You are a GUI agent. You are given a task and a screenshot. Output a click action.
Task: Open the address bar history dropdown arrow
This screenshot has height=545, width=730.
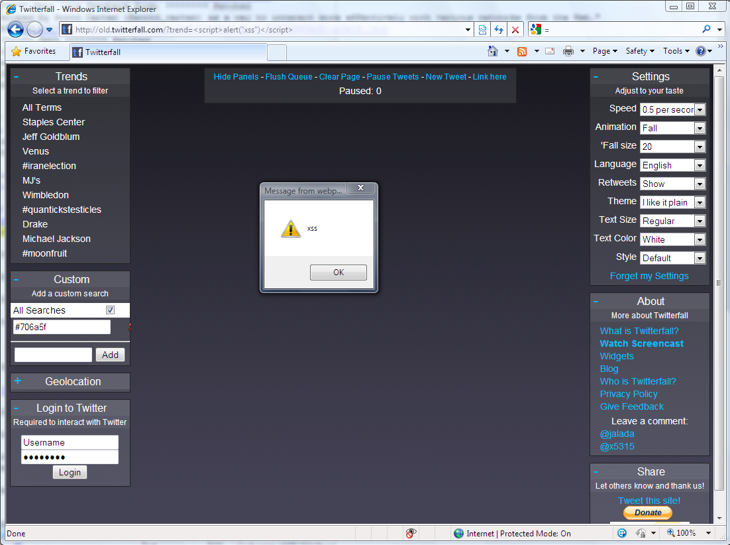(x=468, y=30)
